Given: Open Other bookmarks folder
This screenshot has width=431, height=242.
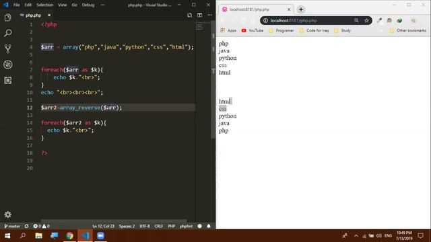Looking at the screenshot, I should (408, 30).
